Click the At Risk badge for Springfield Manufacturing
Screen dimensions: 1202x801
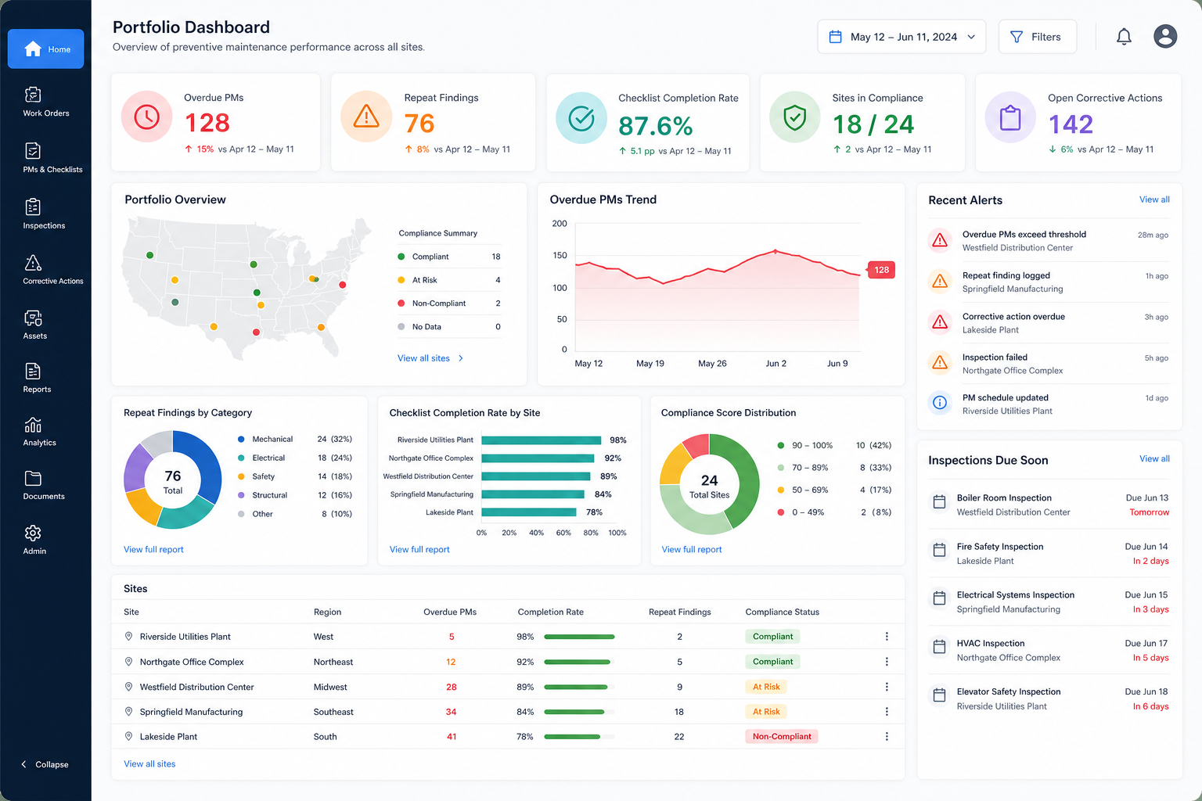[x=765, y=712]
